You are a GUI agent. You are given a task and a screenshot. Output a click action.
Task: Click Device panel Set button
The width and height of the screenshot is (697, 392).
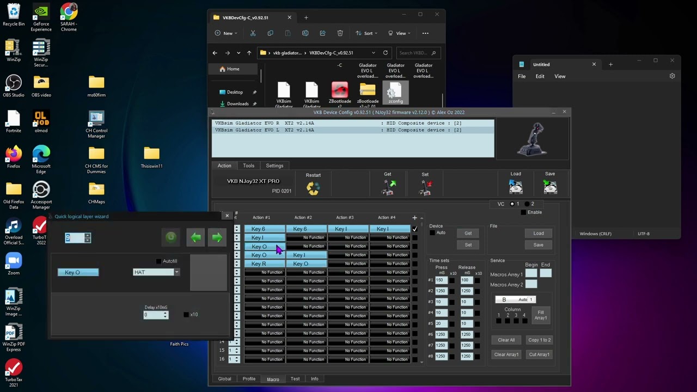coord(468,245)
